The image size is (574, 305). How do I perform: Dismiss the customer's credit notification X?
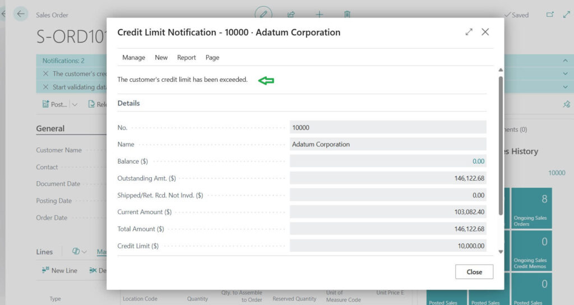[45, 73]
